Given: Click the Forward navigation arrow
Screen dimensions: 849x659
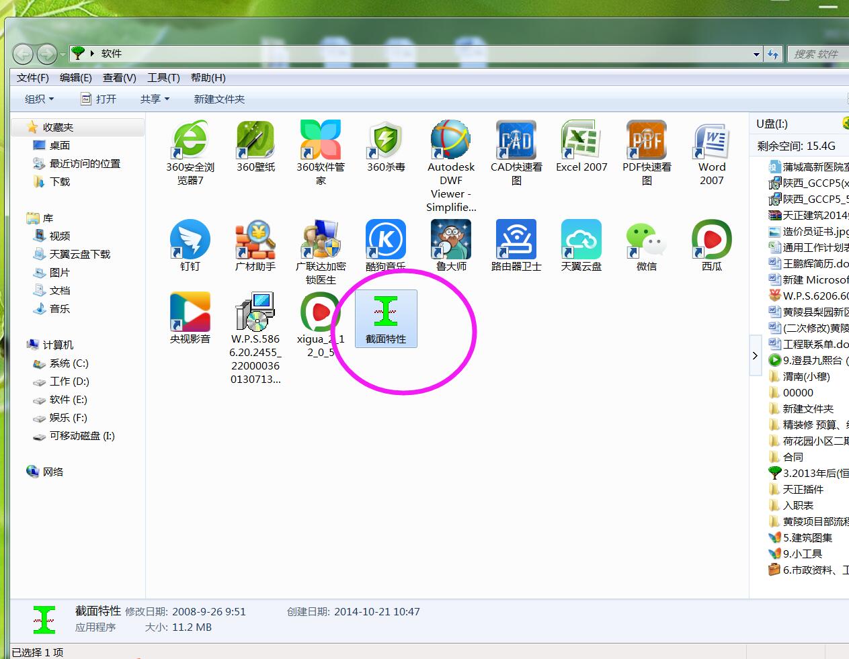Looking at the screenshot, I should pos(46,53).
